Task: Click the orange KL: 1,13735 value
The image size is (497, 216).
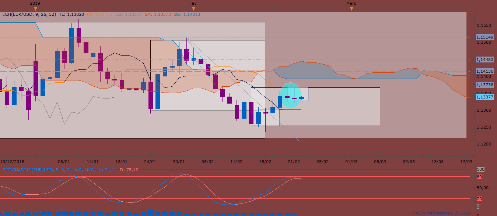Action: click(x=99, y=14)
